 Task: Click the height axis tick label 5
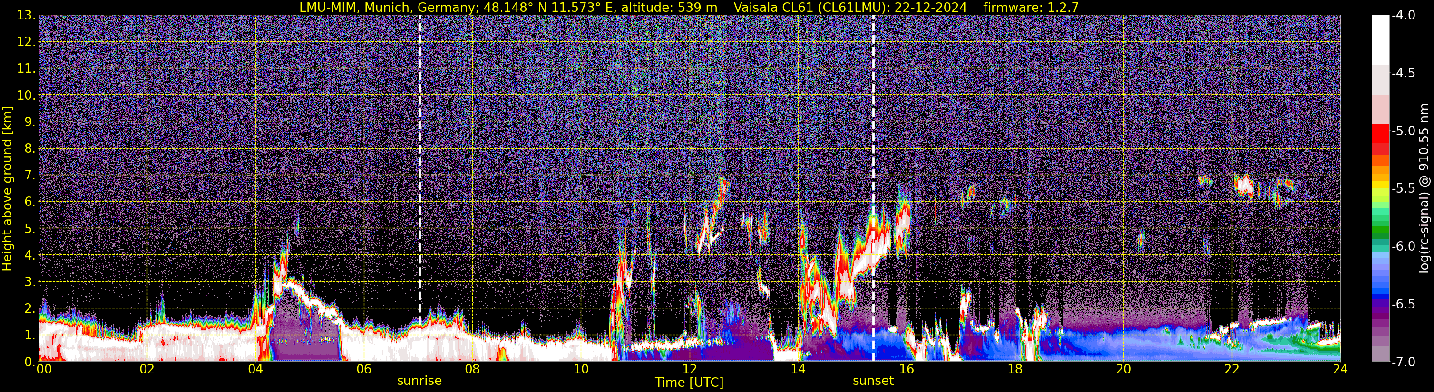point(30,229)
